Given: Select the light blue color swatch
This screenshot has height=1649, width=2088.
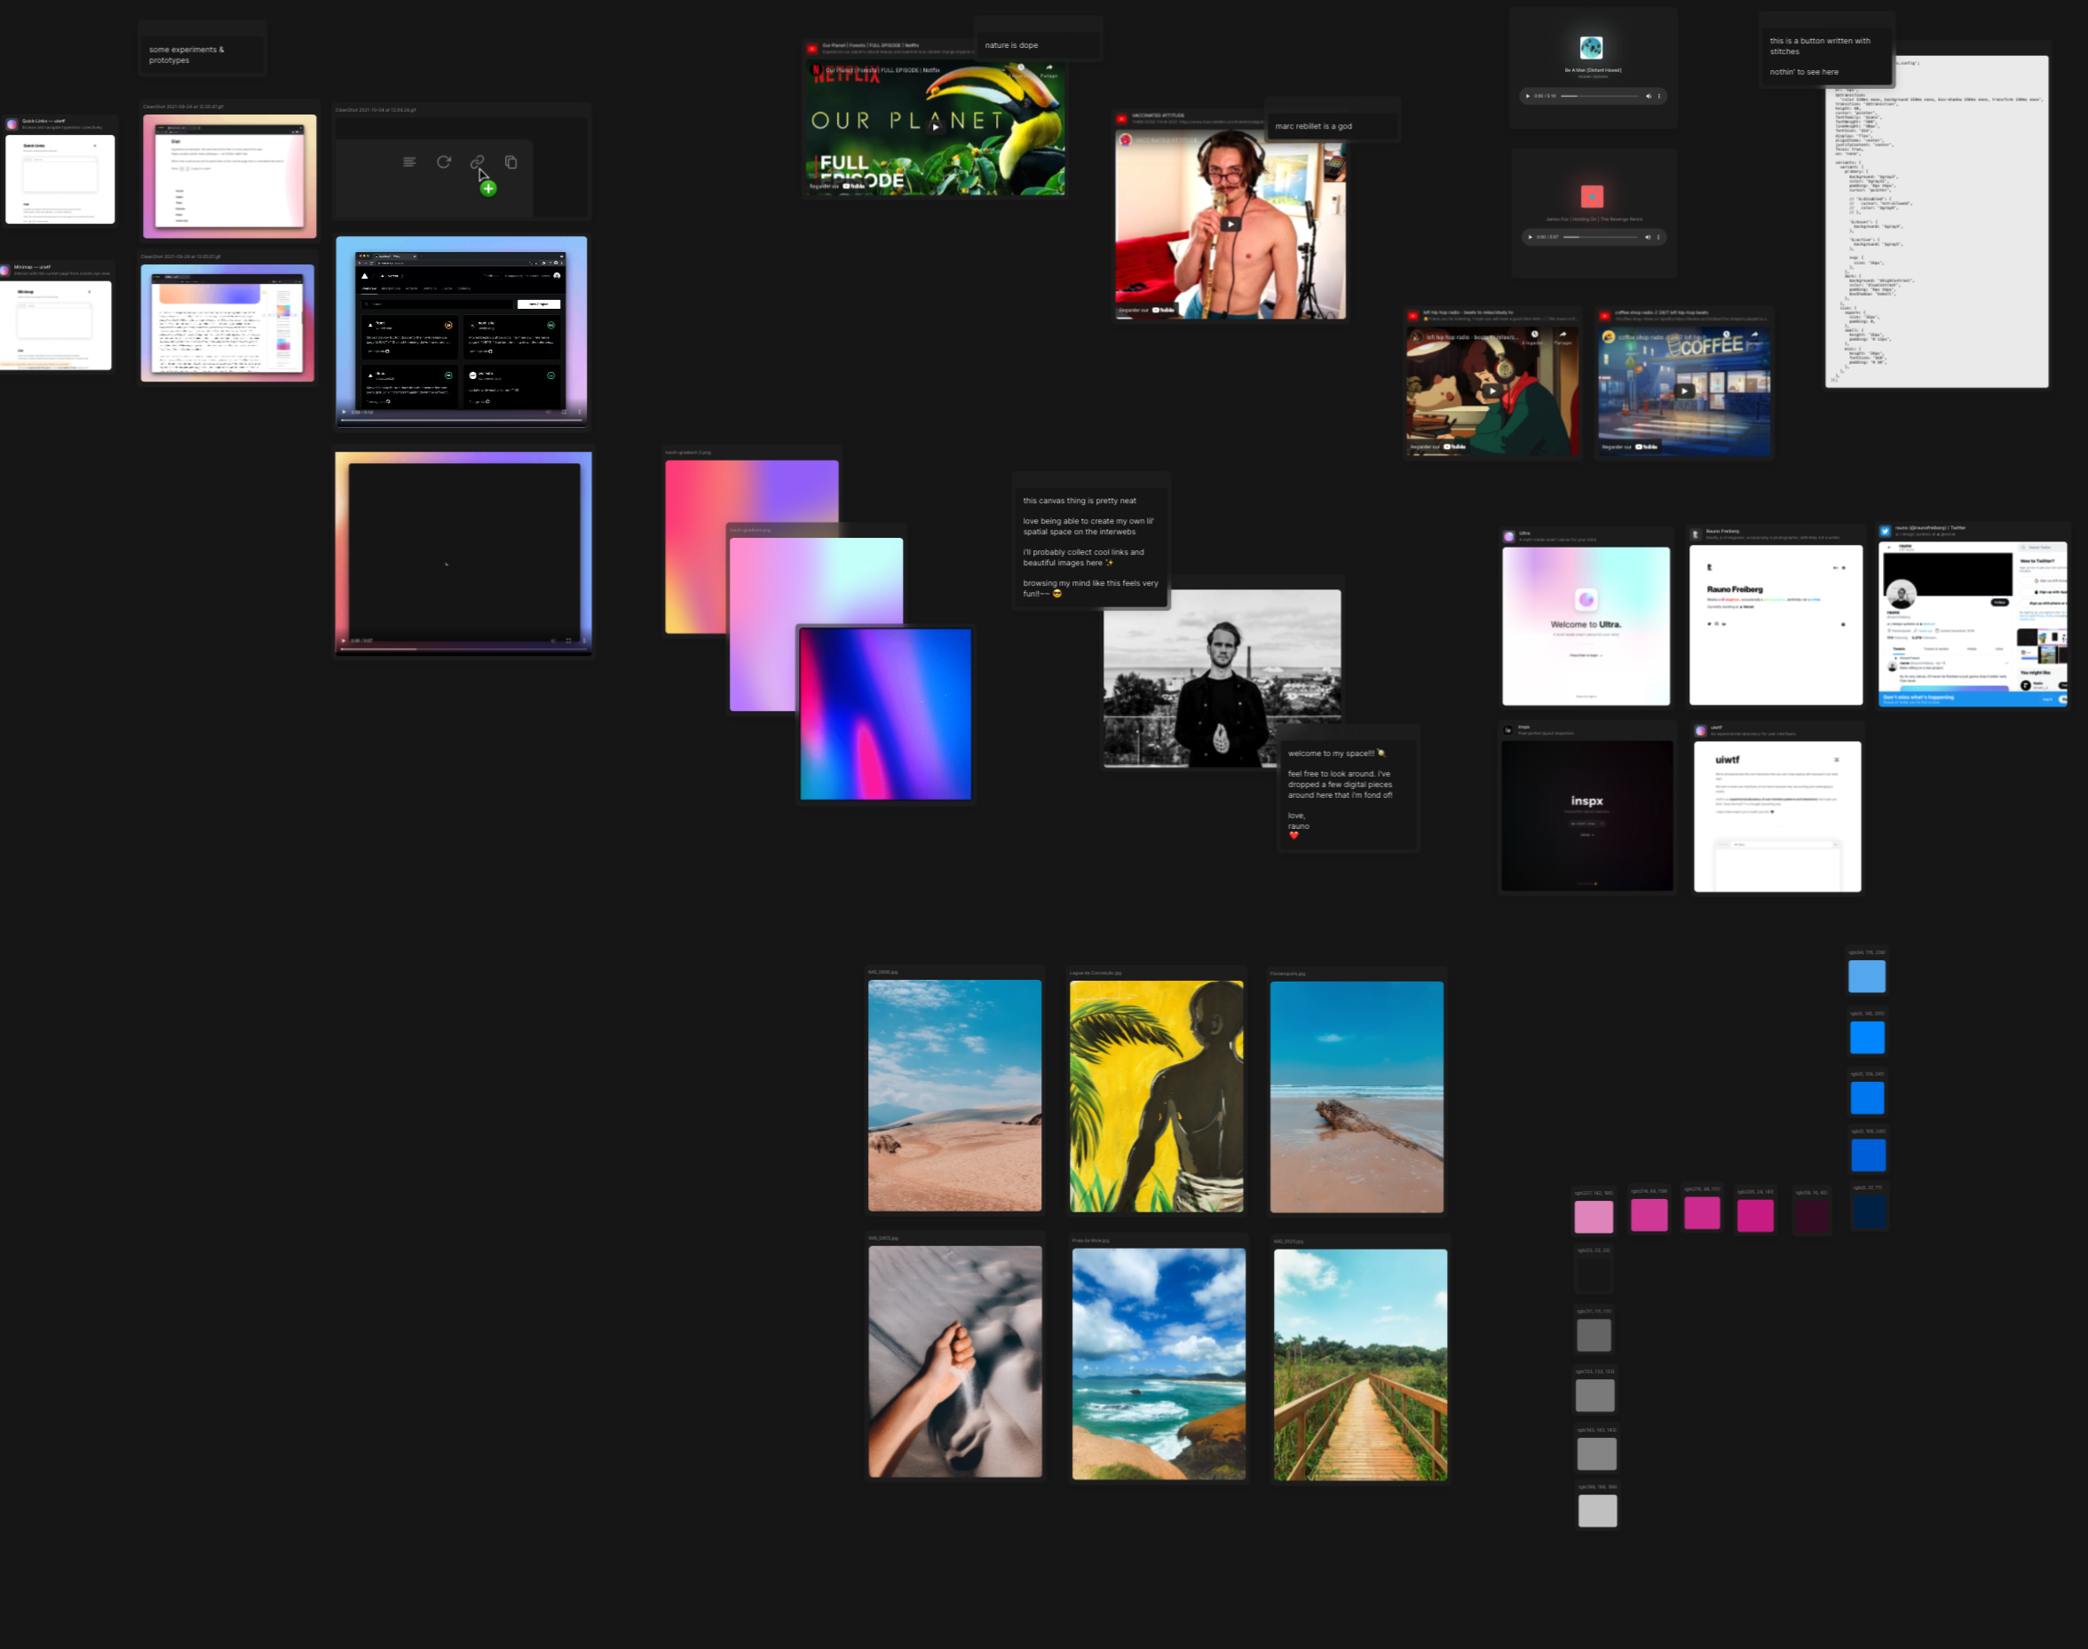Looking at the screenshot, I should click(x=1866, y=977).
